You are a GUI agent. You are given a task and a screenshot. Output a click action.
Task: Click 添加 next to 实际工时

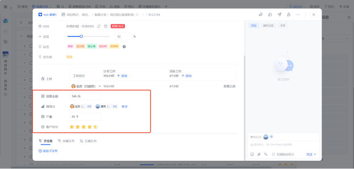click(186, 76)
